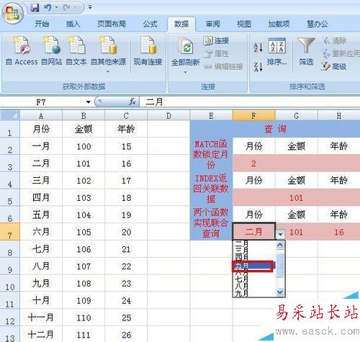This screenshot has width=360, height=342.
Task: Choose 七月 in the dropdown list
Action: [x=254, y=279]
